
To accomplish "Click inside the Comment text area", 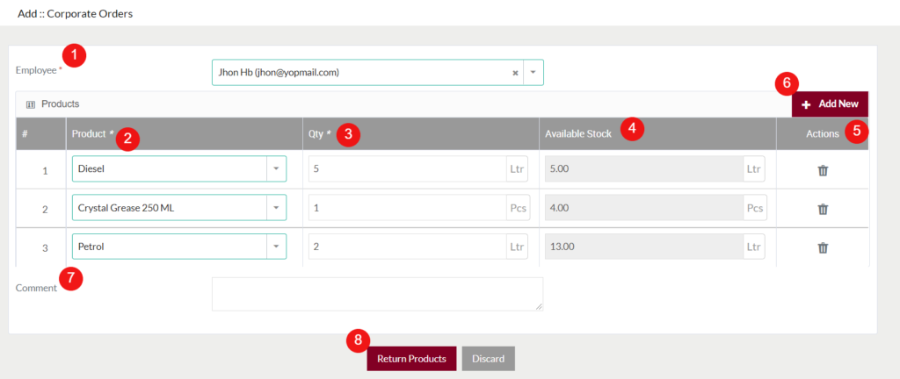I will coord(376,294).
